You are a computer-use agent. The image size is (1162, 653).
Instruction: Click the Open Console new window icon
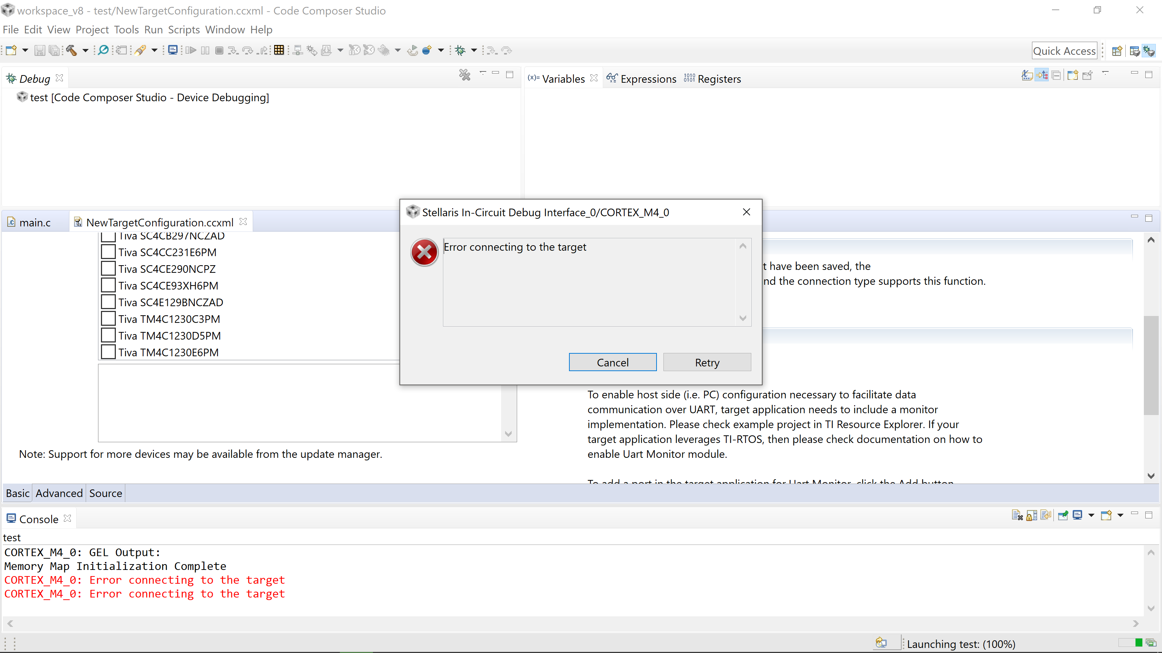click(x=1106, y=515)
